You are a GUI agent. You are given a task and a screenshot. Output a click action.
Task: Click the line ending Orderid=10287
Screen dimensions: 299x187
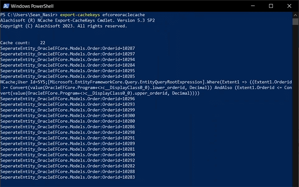click(x=67, y=48)
